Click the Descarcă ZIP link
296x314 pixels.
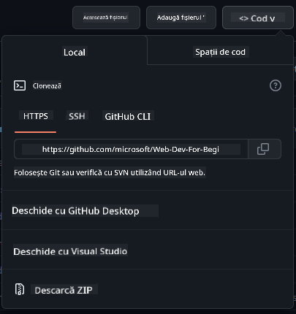[64, 290]
